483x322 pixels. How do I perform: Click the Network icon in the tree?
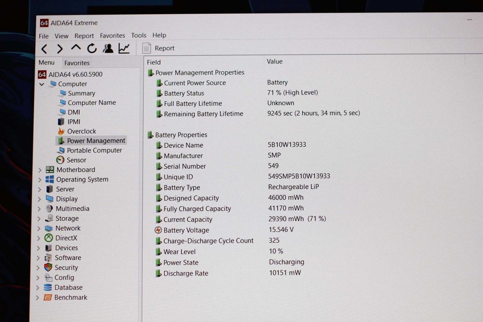[49, 228]
